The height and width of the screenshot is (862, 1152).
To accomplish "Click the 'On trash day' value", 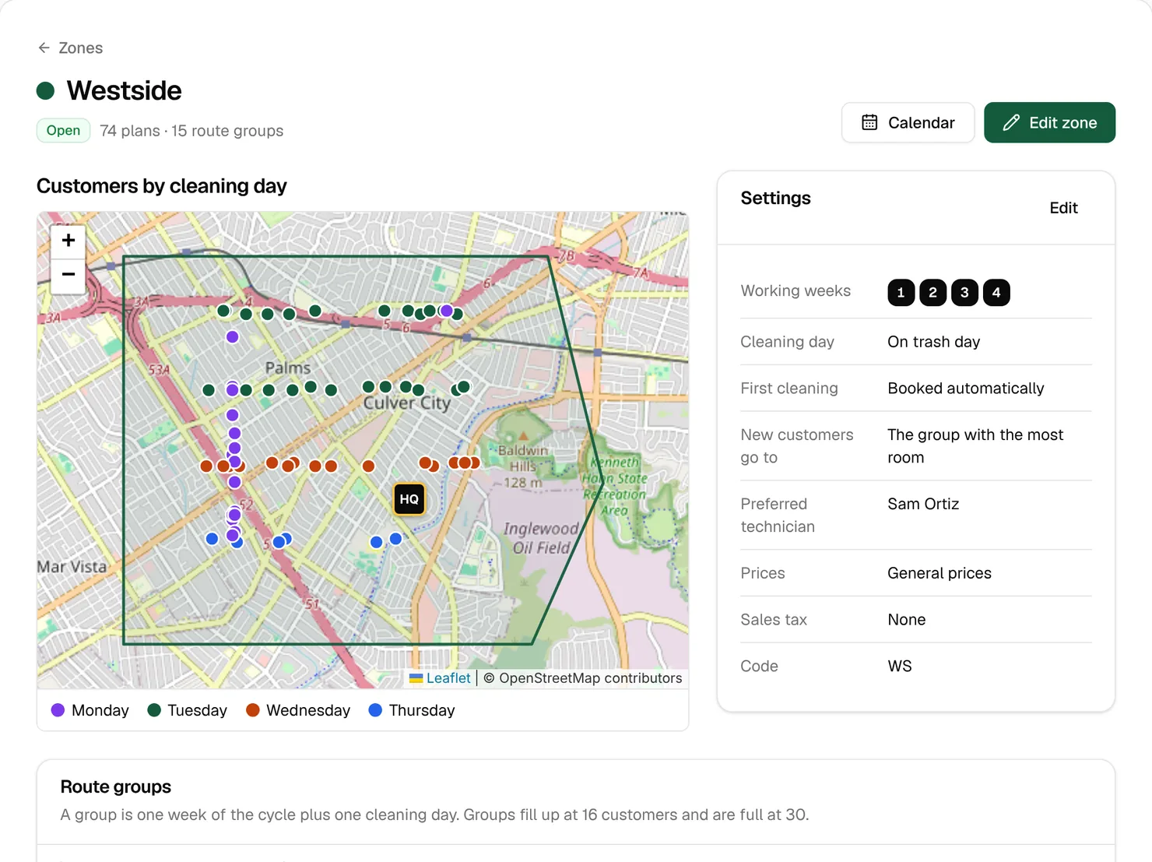I will click(933, 342).
